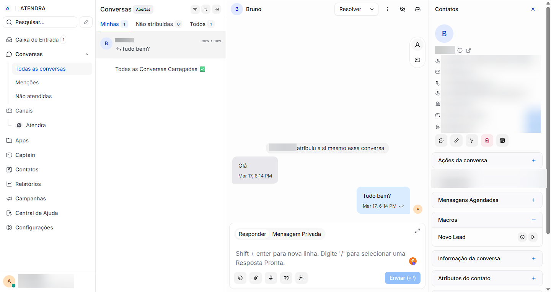Image resolution: width=551 pixels, height=292 pixels.
Task: Open the Não atribuídas tab
Action: [155, 24]
